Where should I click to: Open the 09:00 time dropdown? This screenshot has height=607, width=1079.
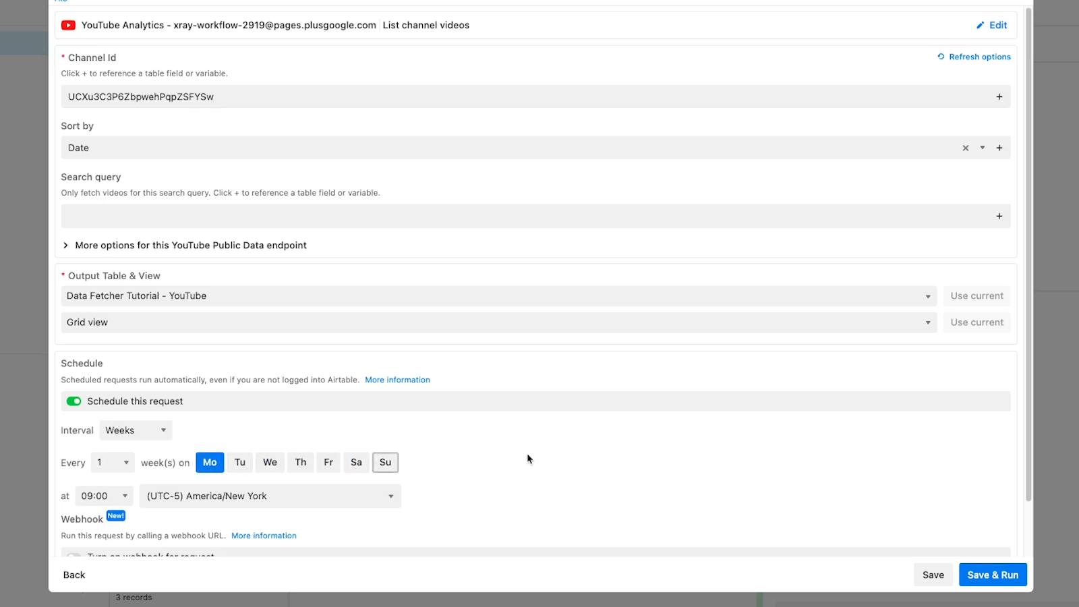click(104, 496)
